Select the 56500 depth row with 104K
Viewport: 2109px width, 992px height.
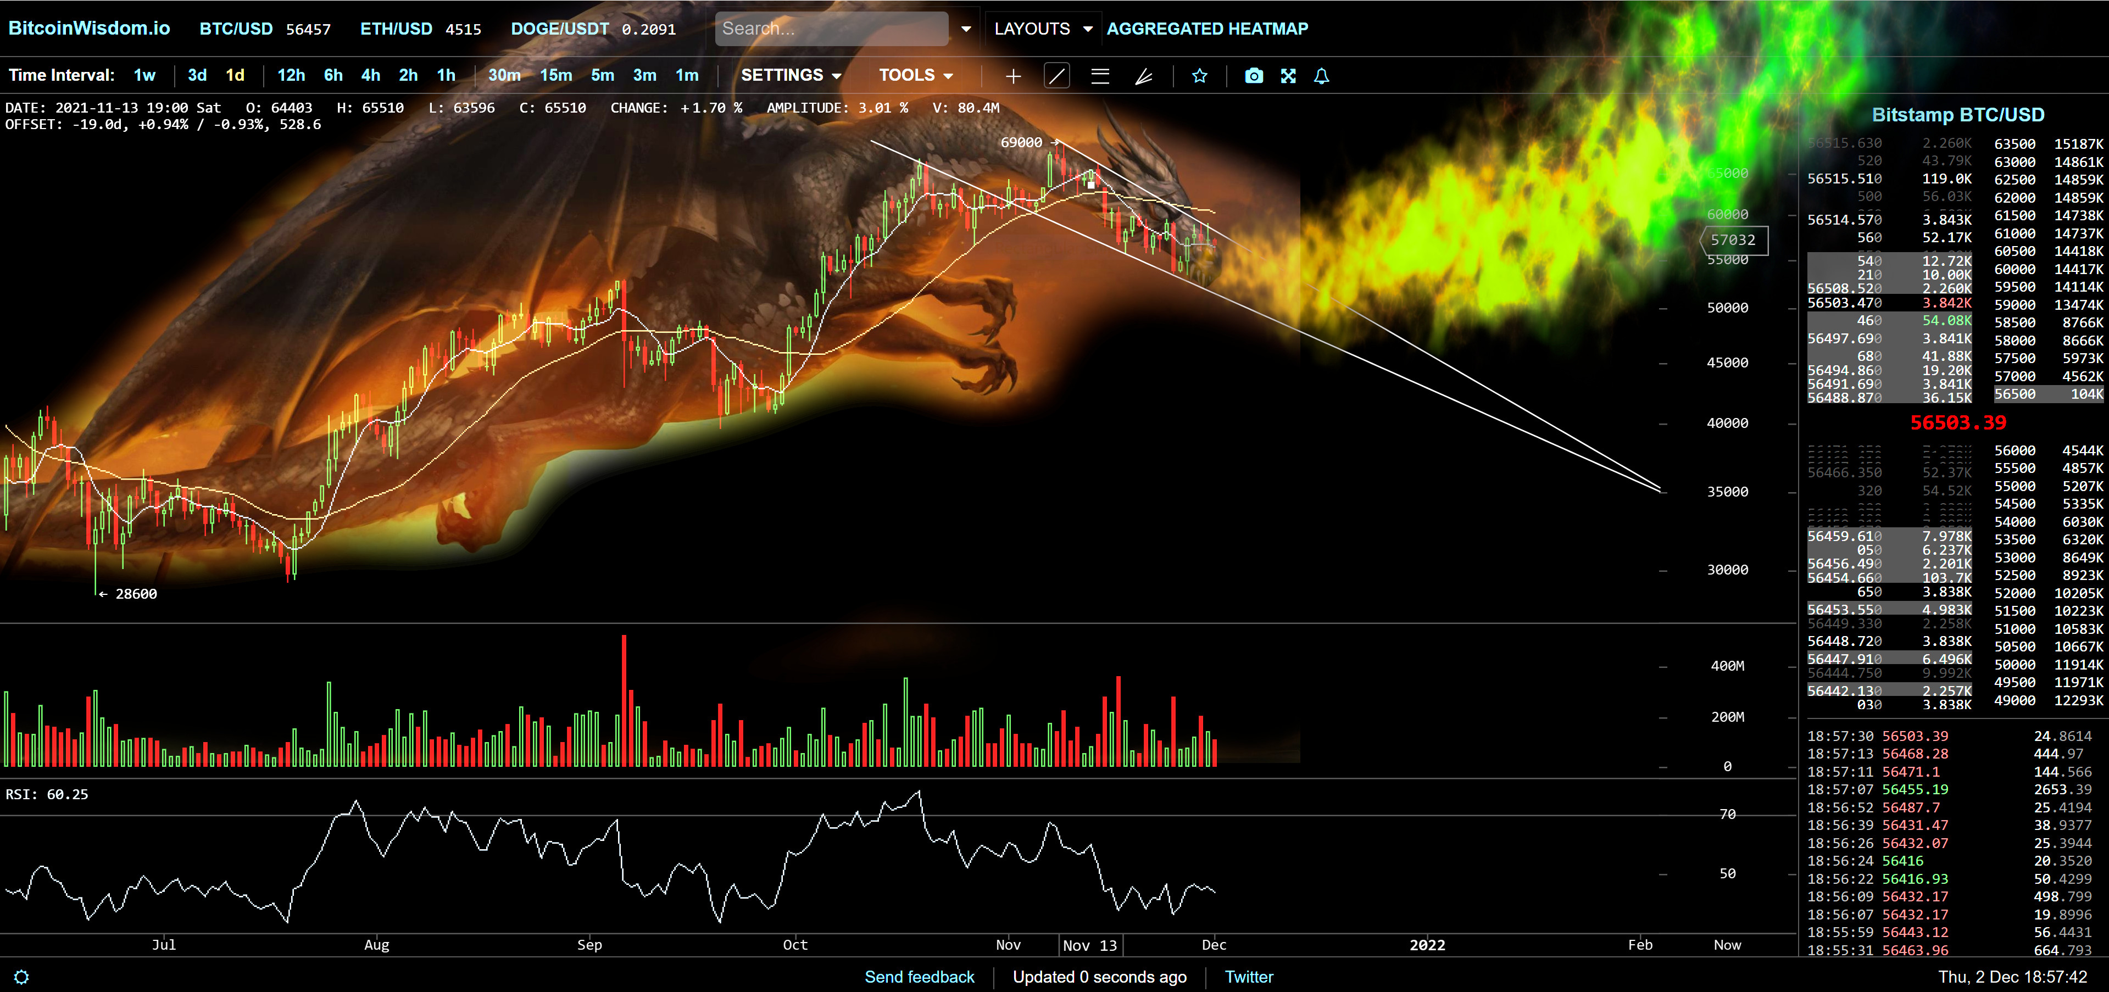(2049, 394)
